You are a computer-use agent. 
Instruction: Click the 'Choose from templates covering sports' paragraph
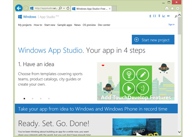(x=50, y=79)
